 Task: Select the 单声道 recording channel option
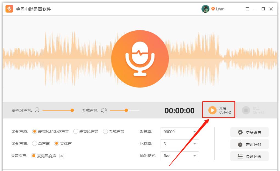(35, 143)
